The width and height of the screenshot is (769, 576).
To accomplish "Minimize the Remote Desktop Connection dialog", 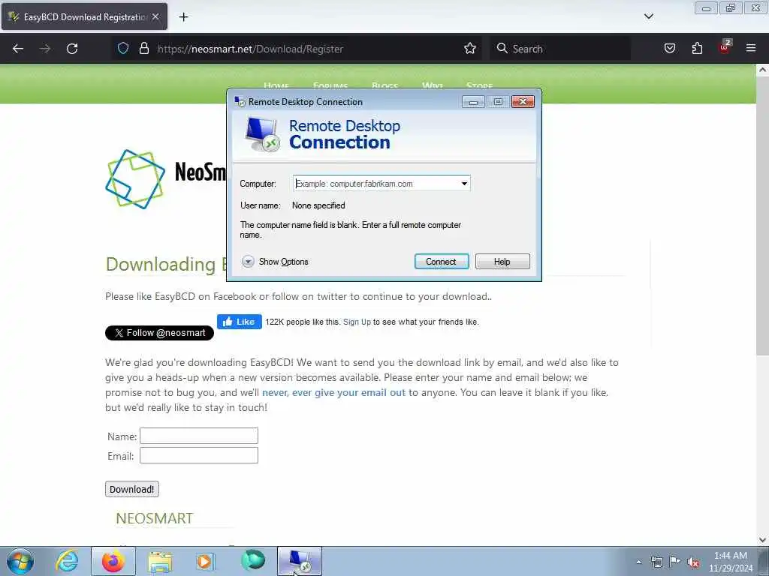I will point(473,102).
